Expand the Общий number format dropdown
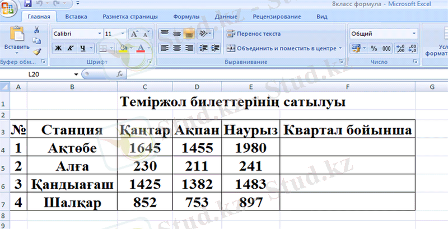 (414, 34)
